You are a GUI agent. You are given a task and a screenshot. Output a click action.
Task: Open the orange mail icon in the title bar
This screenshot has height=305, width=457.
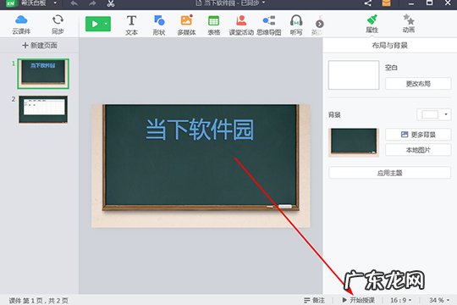387,3
